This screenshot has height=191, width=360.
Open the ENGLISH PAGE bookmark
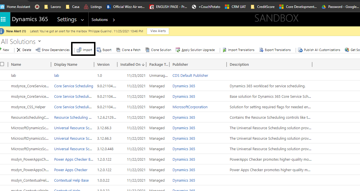click(168, 7)
